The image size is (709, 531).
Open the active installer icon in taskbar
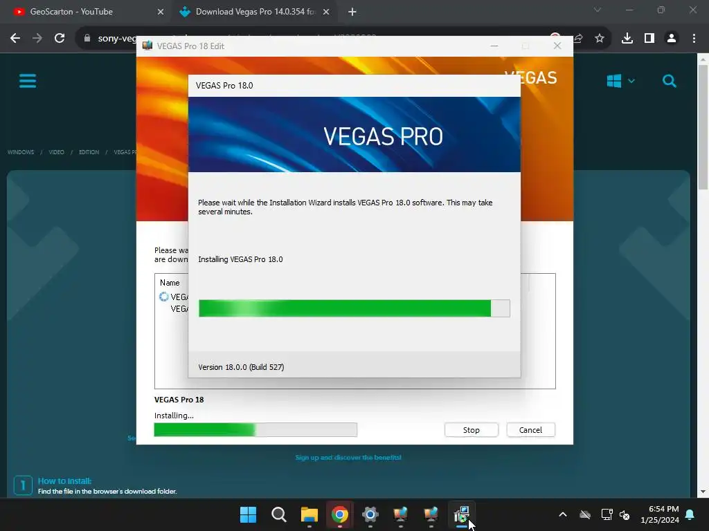coord(462,514)
